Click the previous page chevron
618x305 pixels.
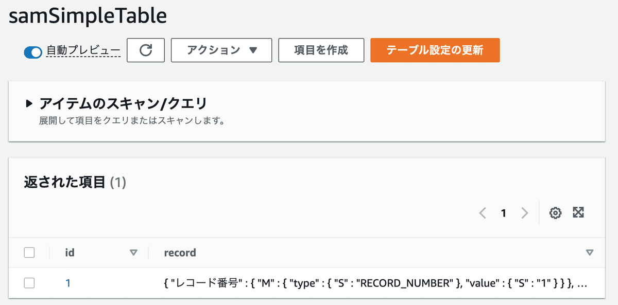tap(483, 212)
